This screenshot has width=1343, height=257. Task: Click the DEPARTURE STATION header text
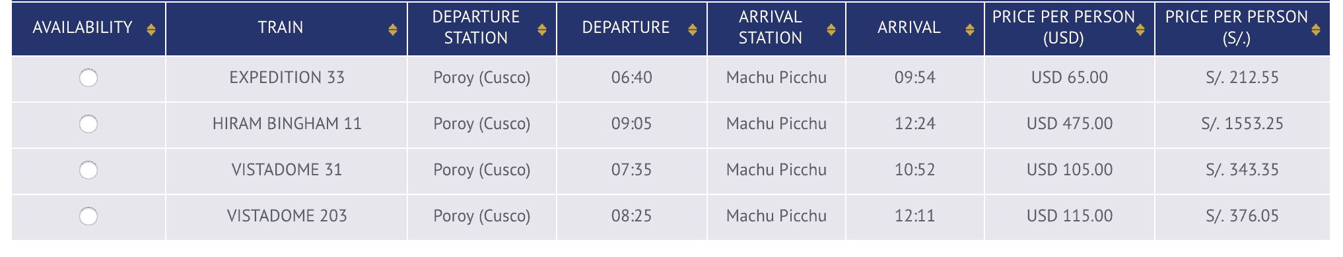tap(476, 28)
